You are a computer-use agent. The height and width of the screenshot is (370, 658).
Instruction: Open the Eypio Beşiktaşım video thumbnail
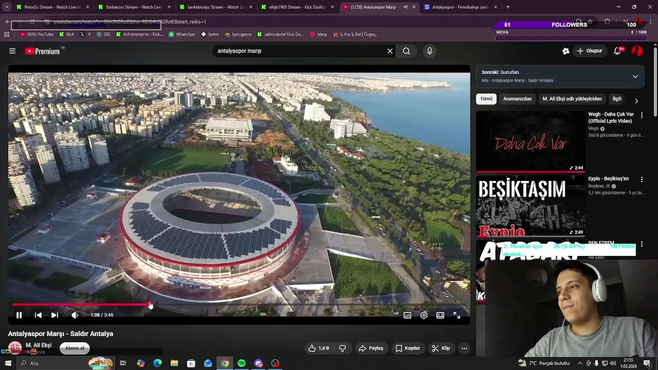531,206
